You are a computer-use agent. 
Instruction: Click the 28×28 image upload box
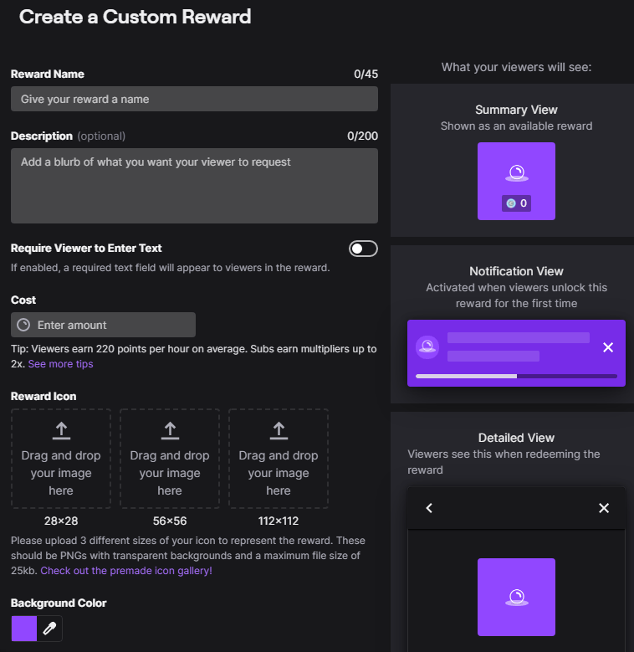pyautogui.click(x=61, y=458)
